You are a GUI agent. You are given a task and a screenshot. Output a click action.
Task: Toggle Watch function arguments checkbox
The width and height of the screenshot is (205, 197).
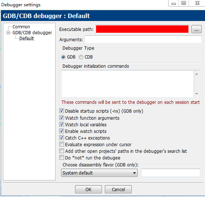point(61,118)
